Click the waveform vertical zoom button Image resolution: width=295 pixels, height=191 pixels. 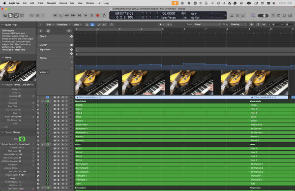[x=251, y=25]
